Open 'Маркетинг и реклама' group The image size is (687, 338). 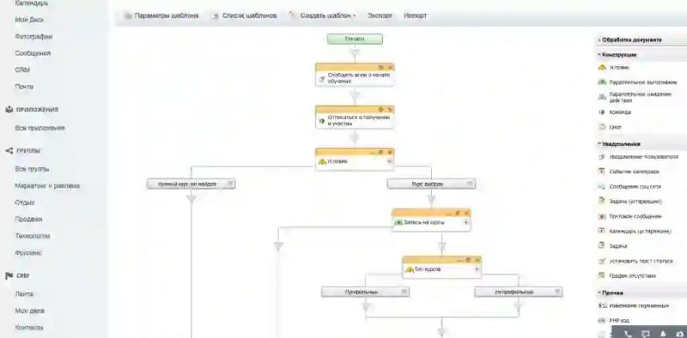[47, 185]
